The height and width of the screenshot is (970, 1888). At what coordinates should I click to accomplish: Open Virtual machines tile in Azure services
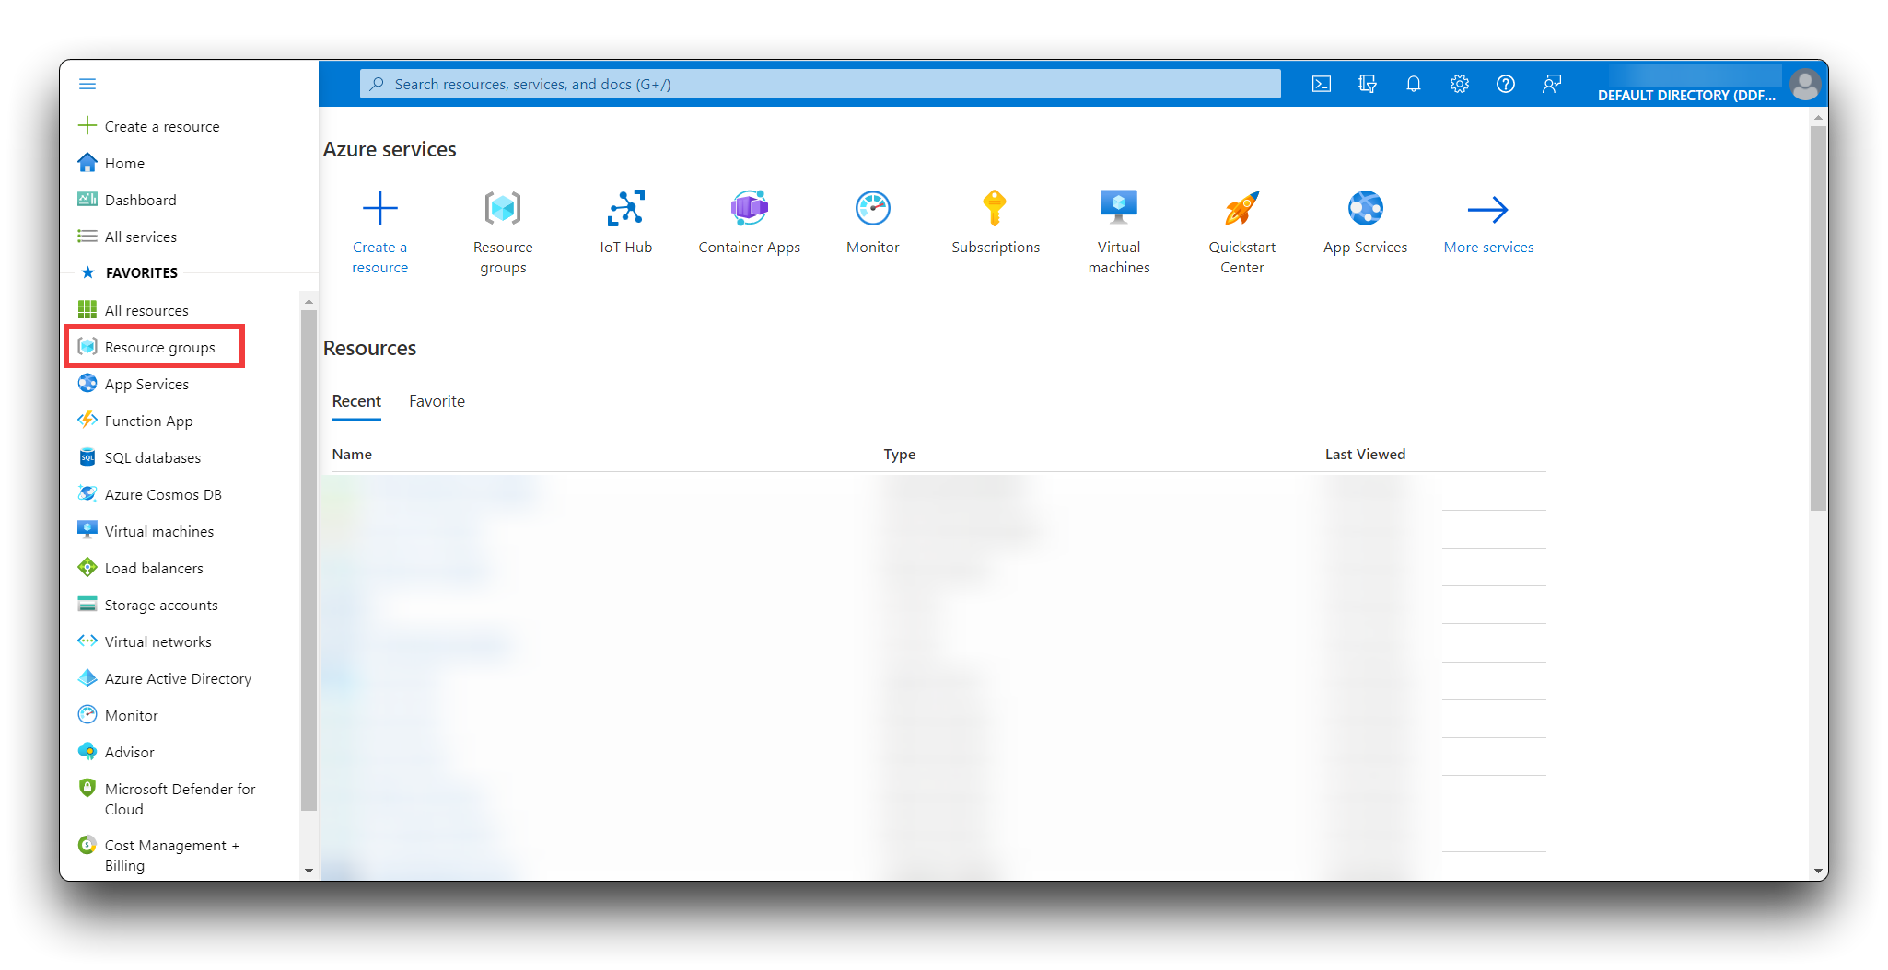[x=1119, y=232]
